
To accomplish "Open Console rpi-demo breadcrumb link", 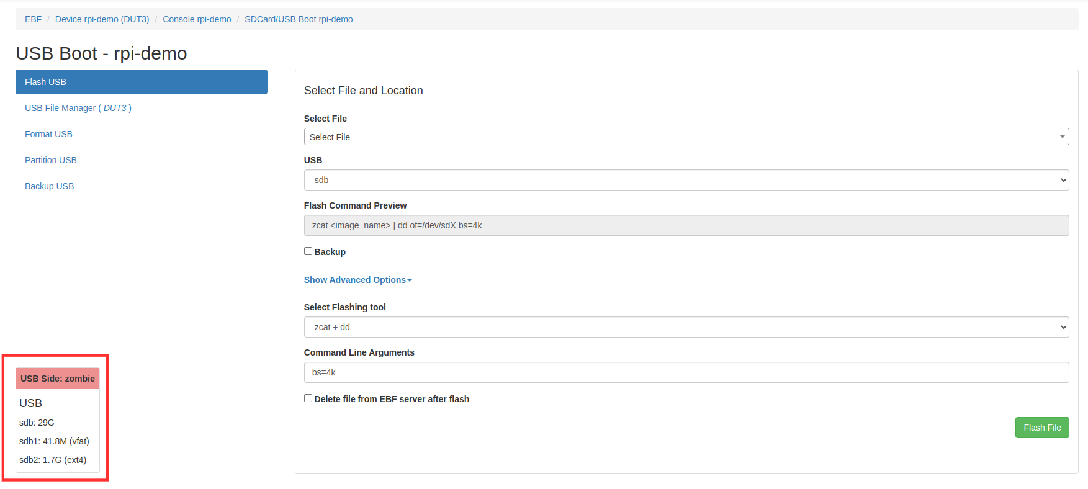I will point(197,19).
